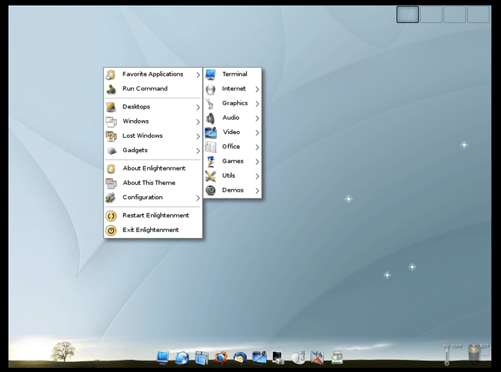
Task: Expand the arrow next to Gadgets
Action: (198, 151)
